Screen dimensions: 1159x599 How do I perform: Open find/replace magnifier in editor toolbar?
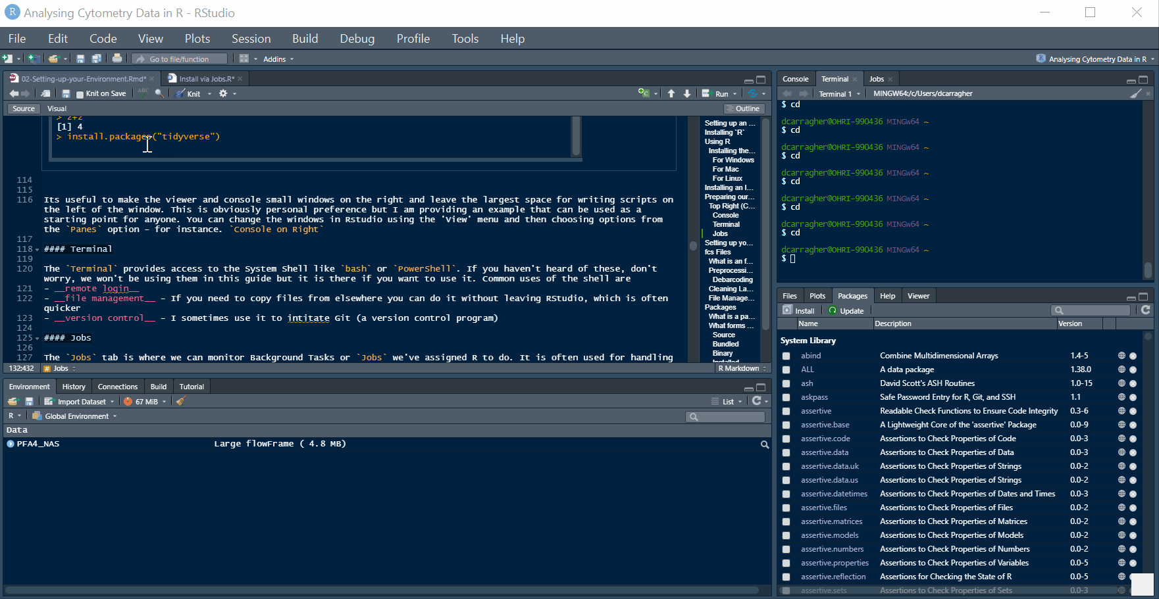[x=159, y=93]
